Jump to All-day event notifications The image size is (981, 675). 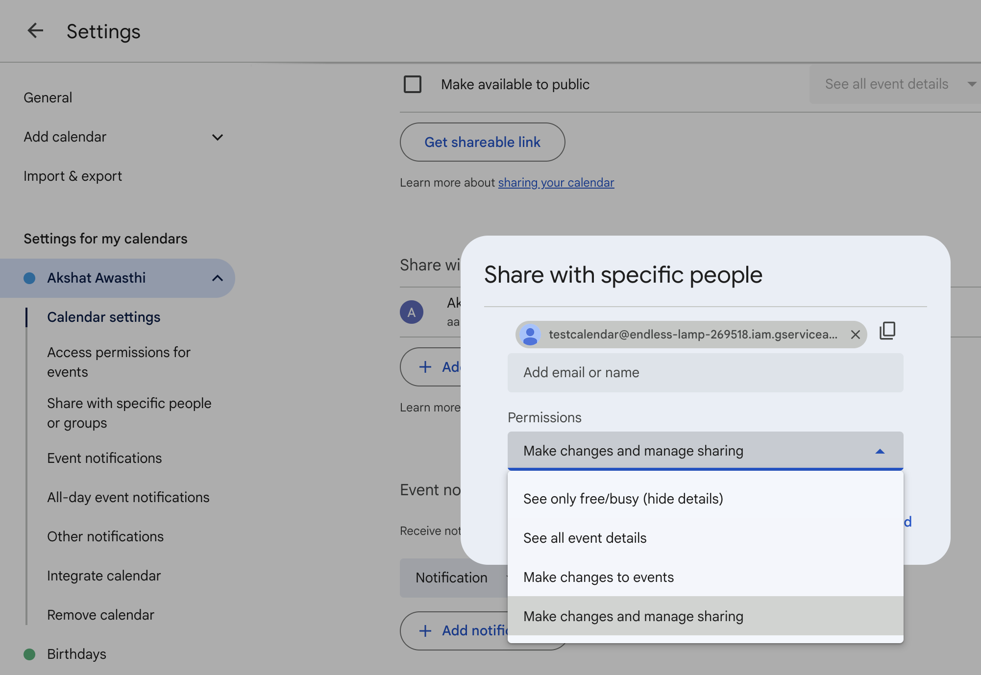(128, 498)
